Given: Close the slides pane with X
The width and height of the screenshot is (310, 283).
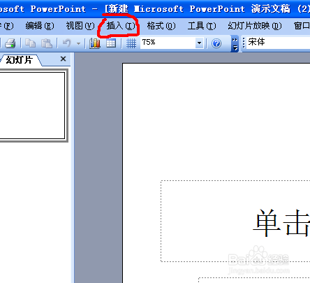Looking at the screenshot, I should (x=63, y=59).
